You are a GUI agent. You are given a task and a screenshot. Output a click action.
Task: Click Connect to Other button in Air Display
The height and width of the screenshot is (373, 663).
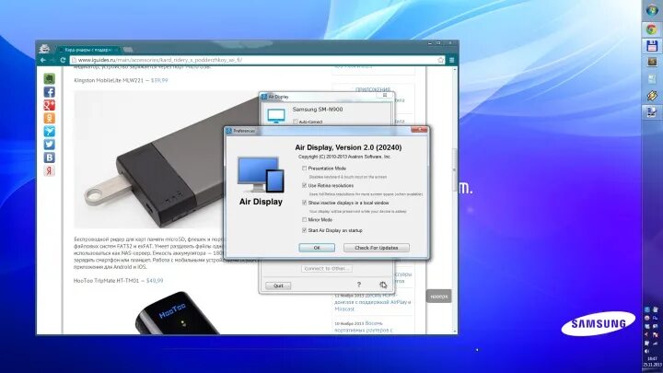pos(326,269)
